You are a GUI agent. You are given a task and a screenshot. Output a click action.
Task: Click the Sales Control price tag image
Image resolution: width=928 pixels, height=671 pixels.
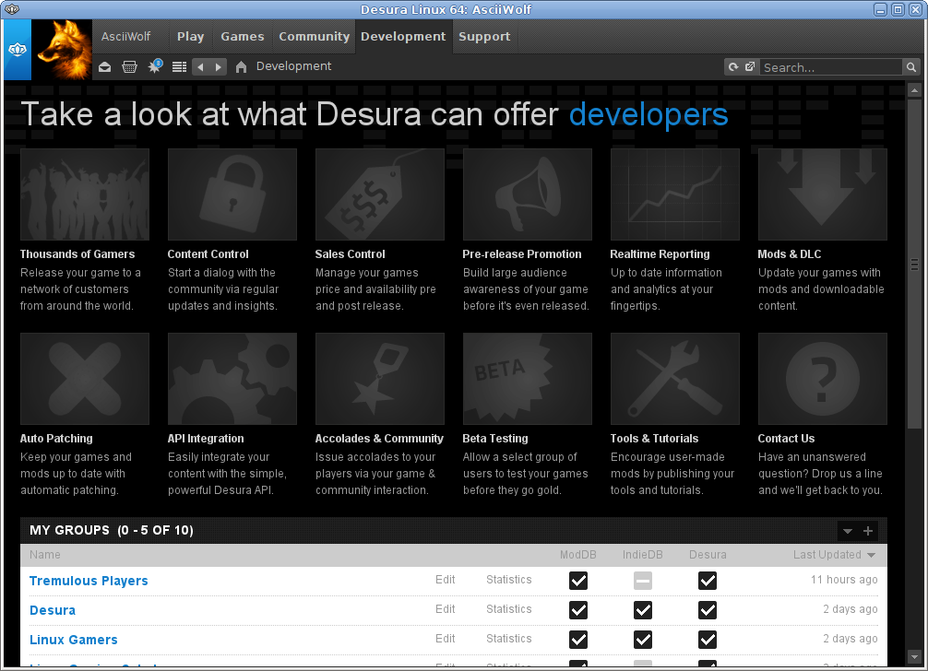pyautogui.click(x=380, y=194)
